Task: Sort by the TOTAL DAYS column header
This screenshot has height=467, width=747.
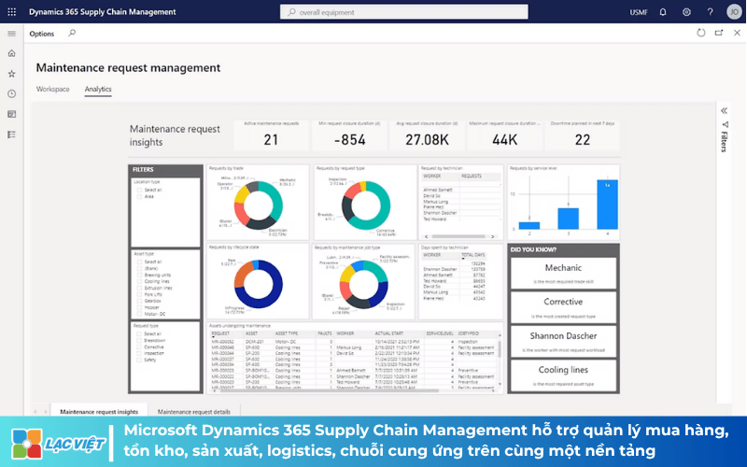Action: tap(473, 255)
